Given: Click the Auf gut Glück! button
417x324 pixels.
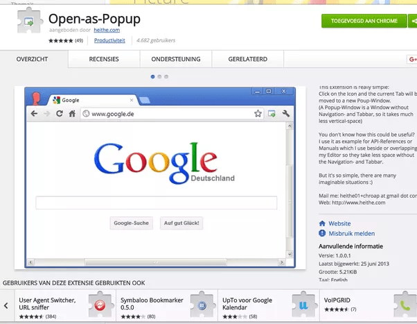Looking at the screenshot, I should 181,223.
